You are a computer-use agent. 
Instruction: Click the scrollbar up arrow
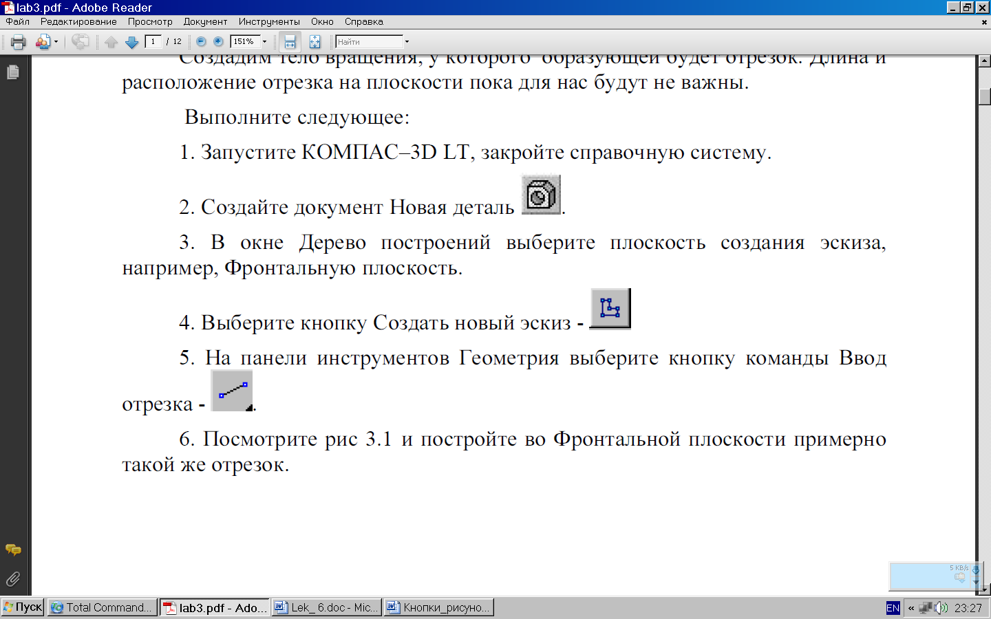coord(985,61)
